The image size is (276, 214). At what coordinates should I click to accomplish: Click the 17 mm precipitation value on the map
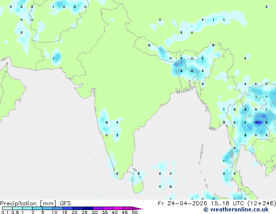click(256, 122)
